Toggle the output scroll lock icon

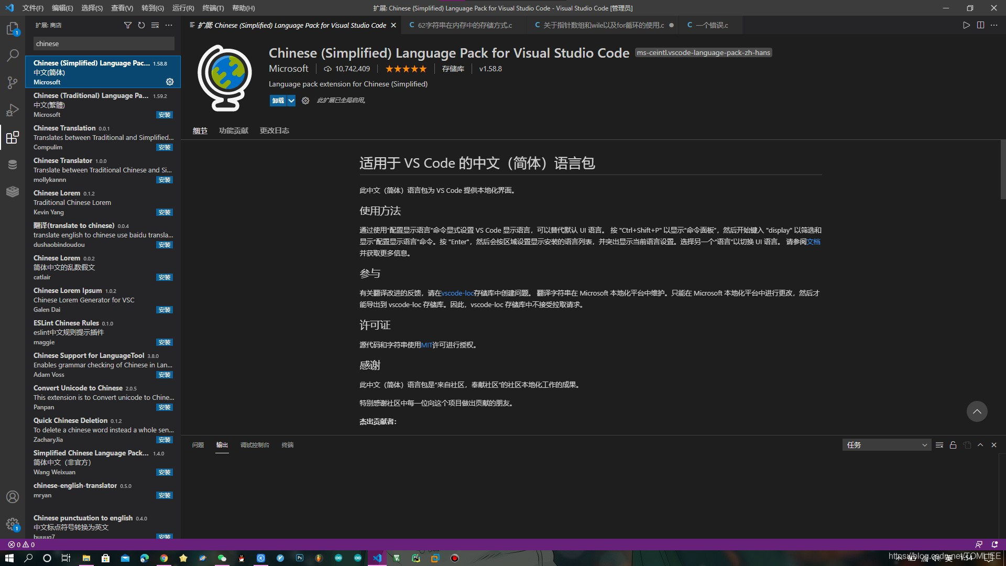[953, 445]
